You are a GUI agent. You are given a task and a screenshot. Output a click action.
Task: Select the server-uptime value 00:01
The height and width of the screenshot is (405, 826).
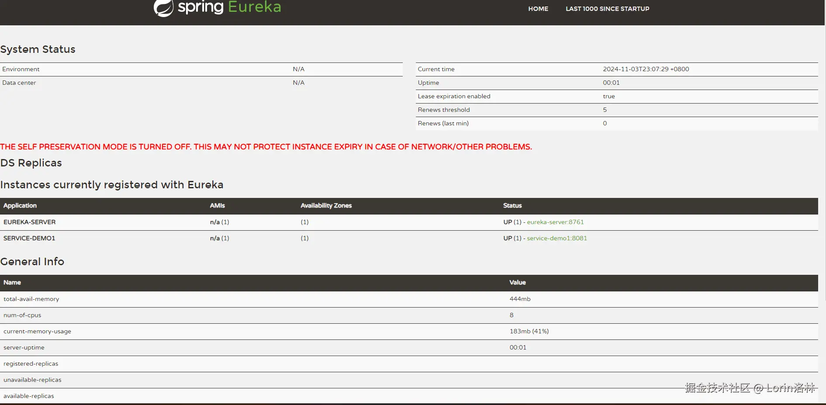tap(518, 347)
